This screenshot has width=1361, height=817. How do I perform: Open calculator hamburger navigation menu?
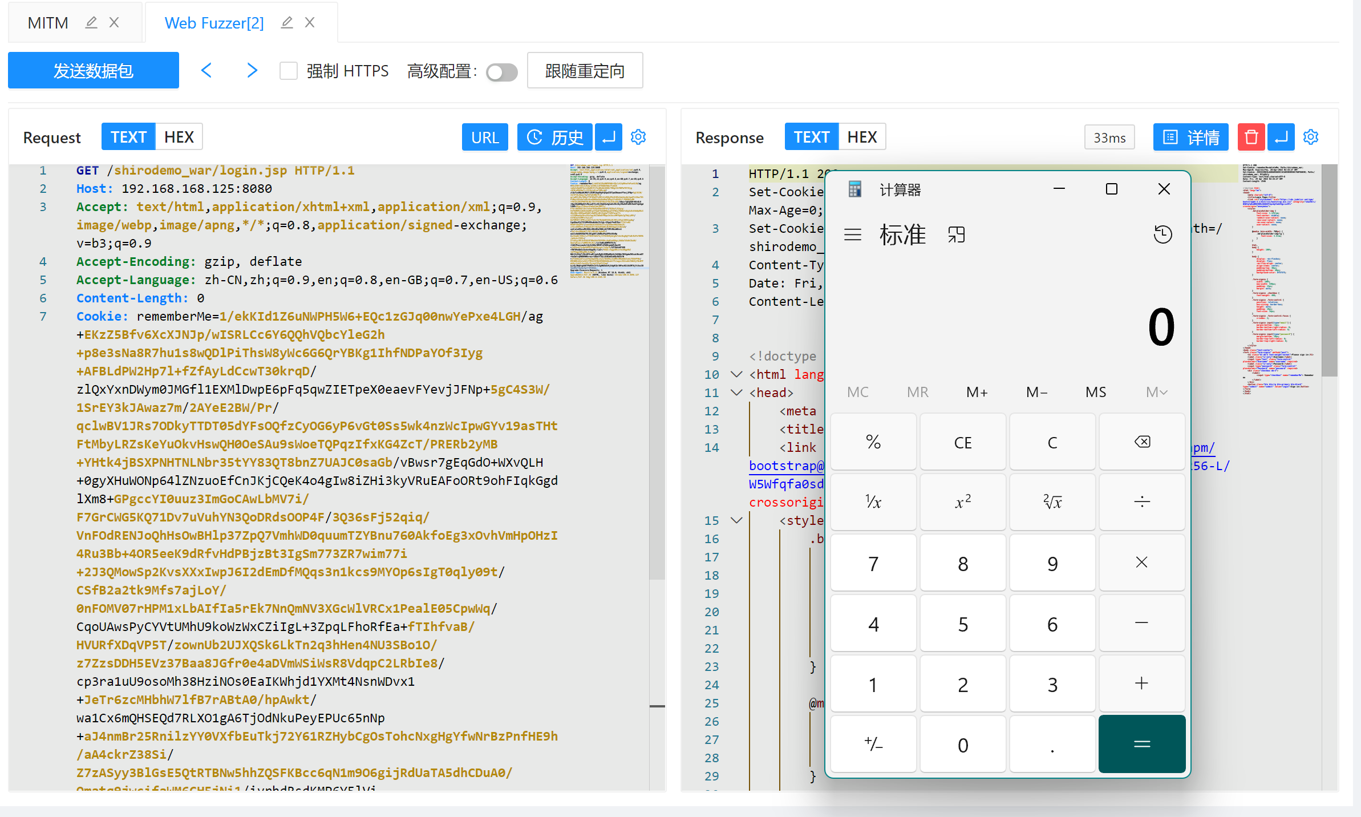point(852,234)
